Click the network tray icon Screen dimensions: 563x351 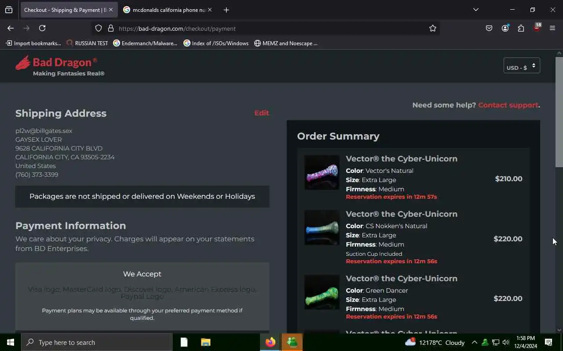(495, 342)
